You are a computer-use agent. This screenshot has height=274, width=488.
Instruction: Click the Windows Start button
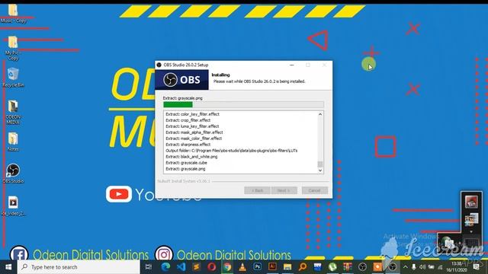(x=8, y=267)
